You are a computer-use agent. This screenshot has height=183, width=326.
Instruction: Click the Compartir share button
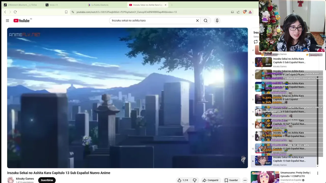point(210,180)
